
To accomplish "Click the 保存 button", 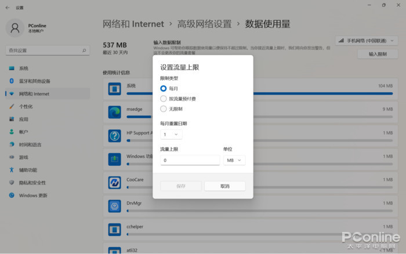I will (x=181, y=186).
